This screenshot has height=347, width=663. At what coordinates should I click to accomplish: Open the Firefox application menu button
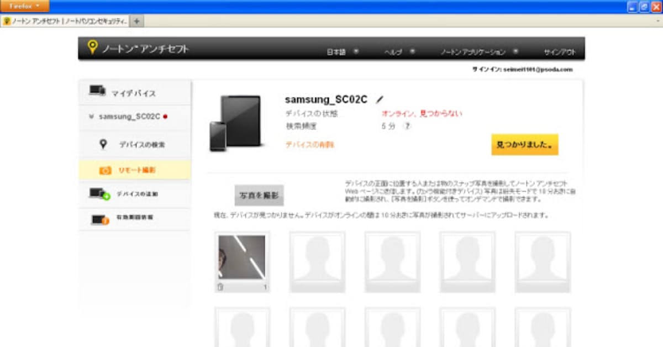25,6
